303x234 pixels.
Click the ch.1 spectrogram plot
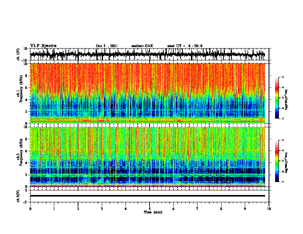point(147,93)
